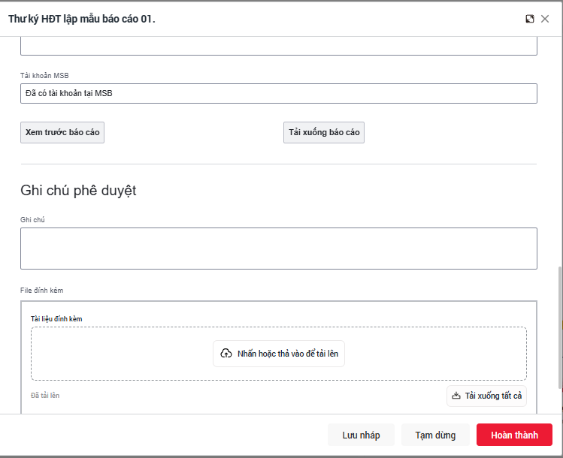Click the Ghi chú phê duyệt section heading

click(78, 191)
